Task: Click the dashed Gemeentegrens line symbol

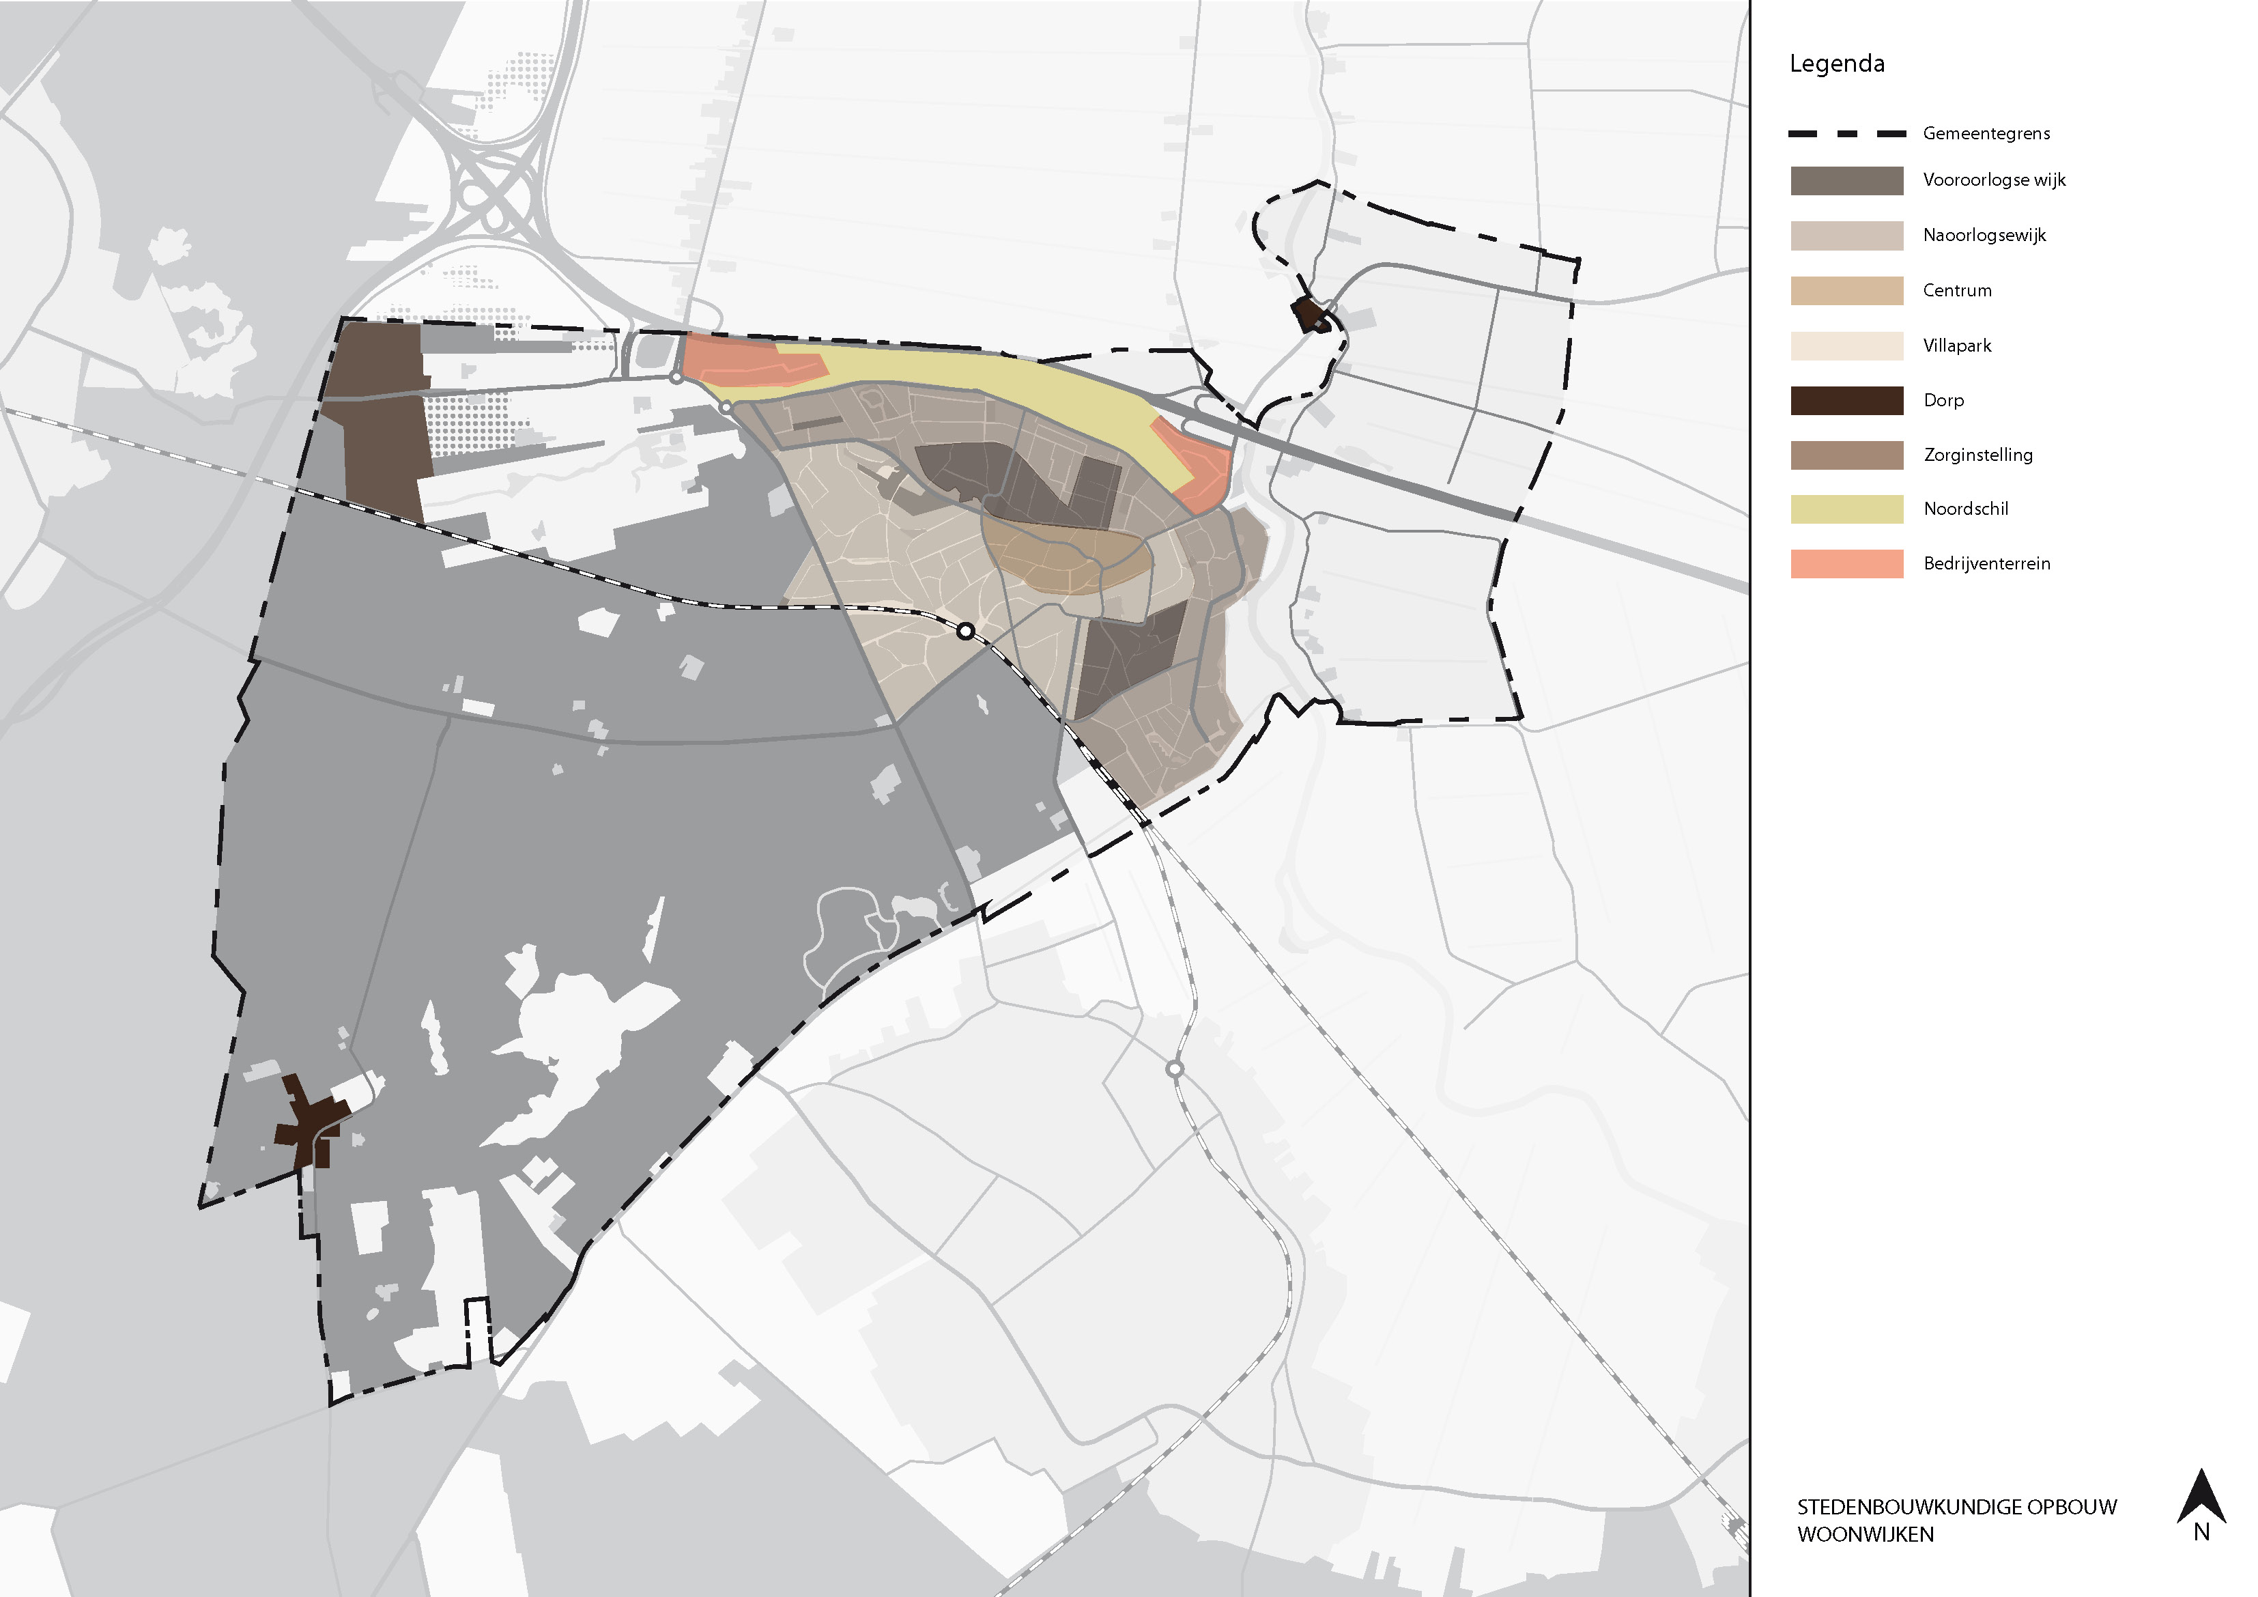Action: pyautogui.click(x=1847, y=133)
